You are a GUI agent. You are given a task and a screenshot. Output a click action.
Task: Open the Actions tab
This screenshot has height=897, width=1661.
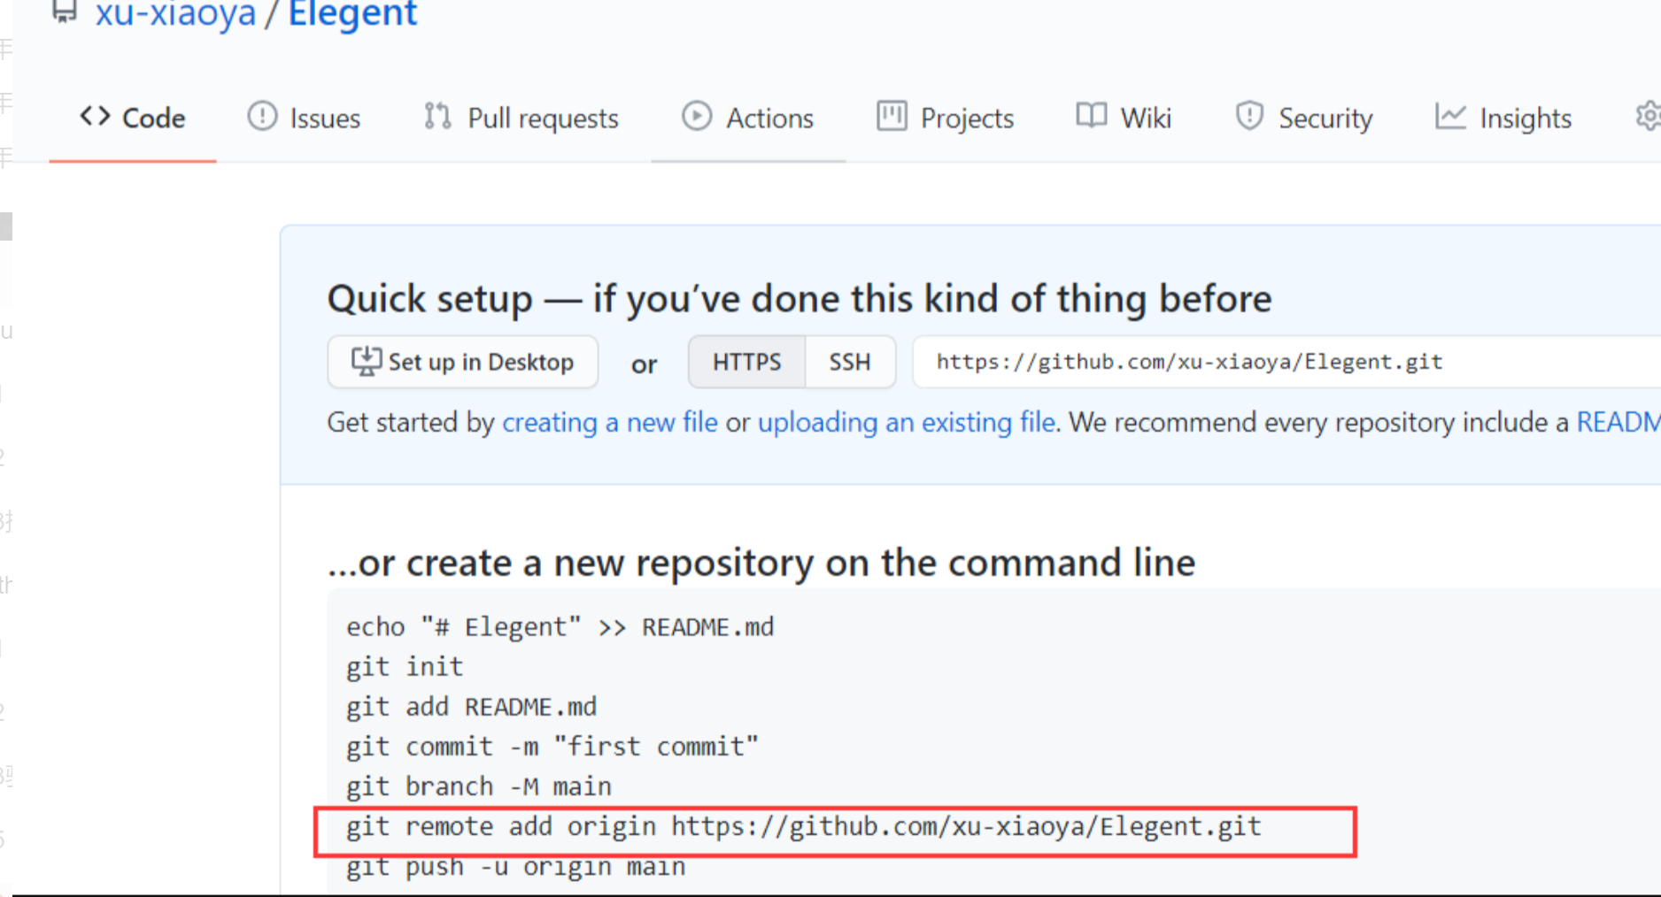click(x=747, y=118)
